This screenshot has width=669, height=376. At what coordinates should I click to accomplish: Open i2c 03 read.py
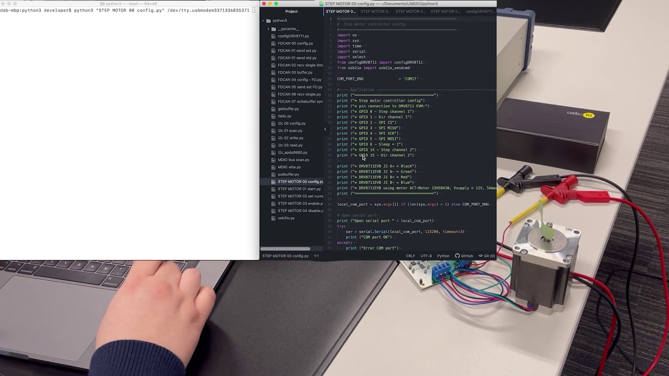point(290,145)
